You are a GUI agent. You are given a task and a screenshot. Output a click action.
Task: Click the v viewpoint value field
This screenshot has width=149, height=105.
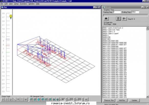point(80,99)
